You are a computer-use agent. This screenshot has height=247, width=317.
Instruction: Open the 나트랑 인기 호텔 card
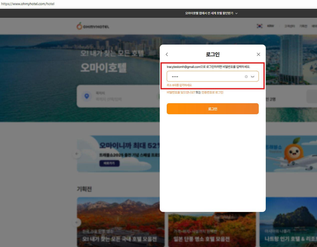pos(288,222)
